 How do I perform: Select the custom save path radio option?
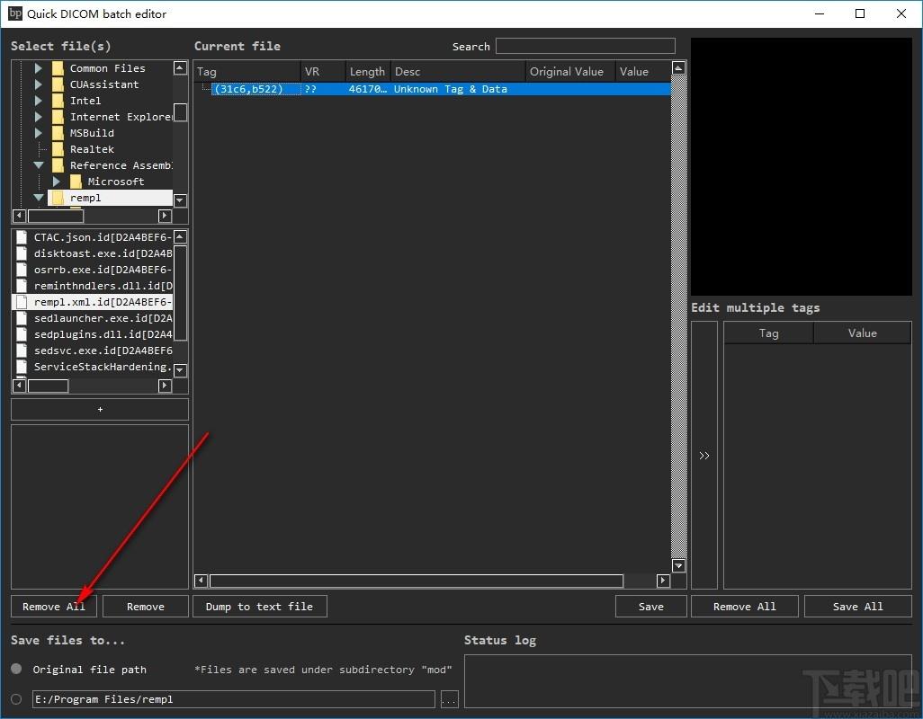point(16,699)
